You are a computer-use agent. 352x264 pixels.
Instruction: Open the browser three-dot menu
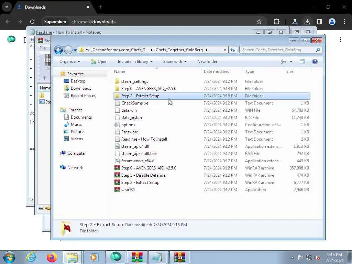(344, 22)
